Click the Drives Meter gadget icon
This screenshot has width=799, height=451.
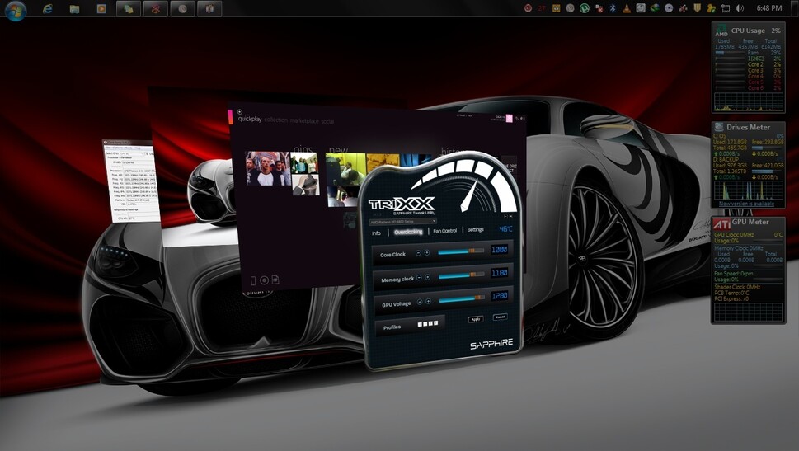point(720,127)
